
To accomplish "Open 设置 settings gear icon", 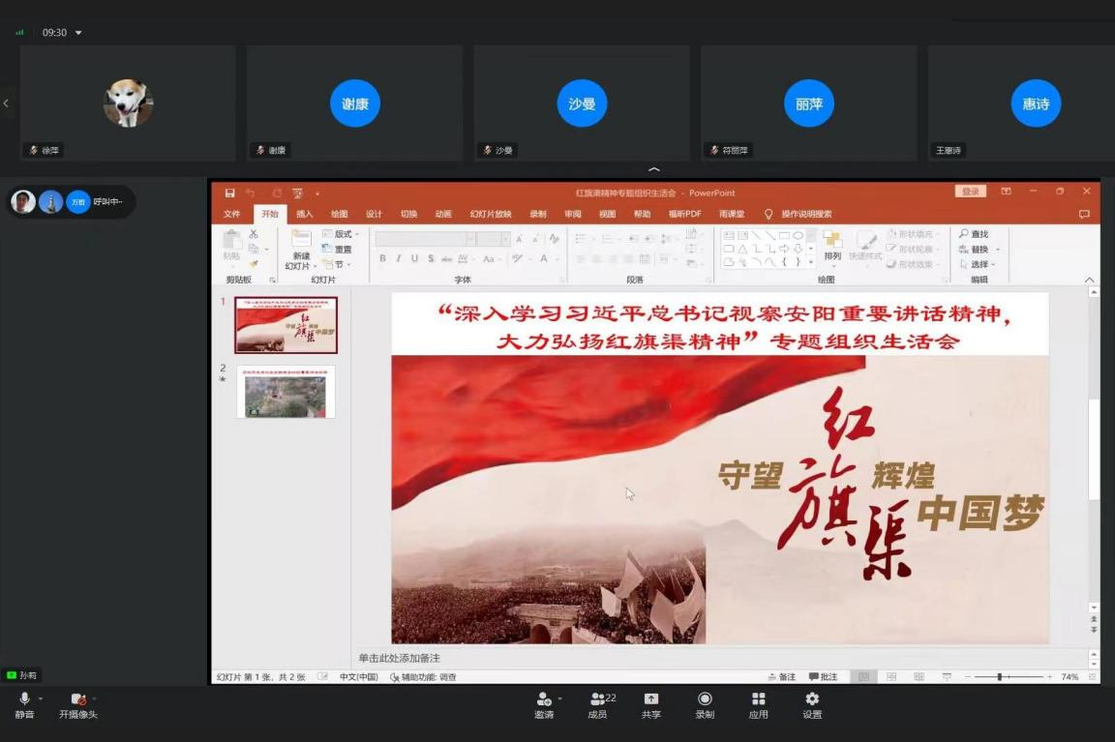I will click(812, 699).
